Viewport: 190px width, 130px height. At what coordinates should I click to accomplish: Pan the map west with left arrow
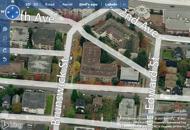[x=8, y=12]
